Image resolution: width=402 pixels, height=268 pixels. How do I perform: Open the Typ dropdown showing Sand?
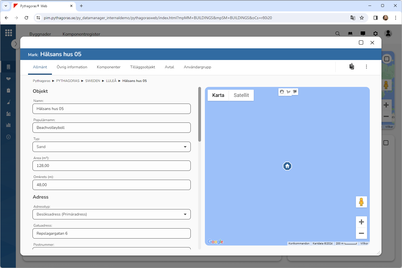click(x=112, y=147)
